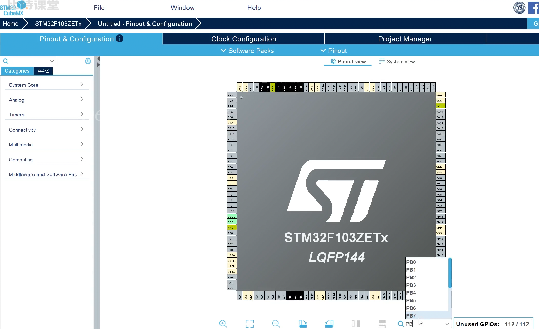
Task: Click the PD15 pin on the chip
Action: [x=441, y=216]
